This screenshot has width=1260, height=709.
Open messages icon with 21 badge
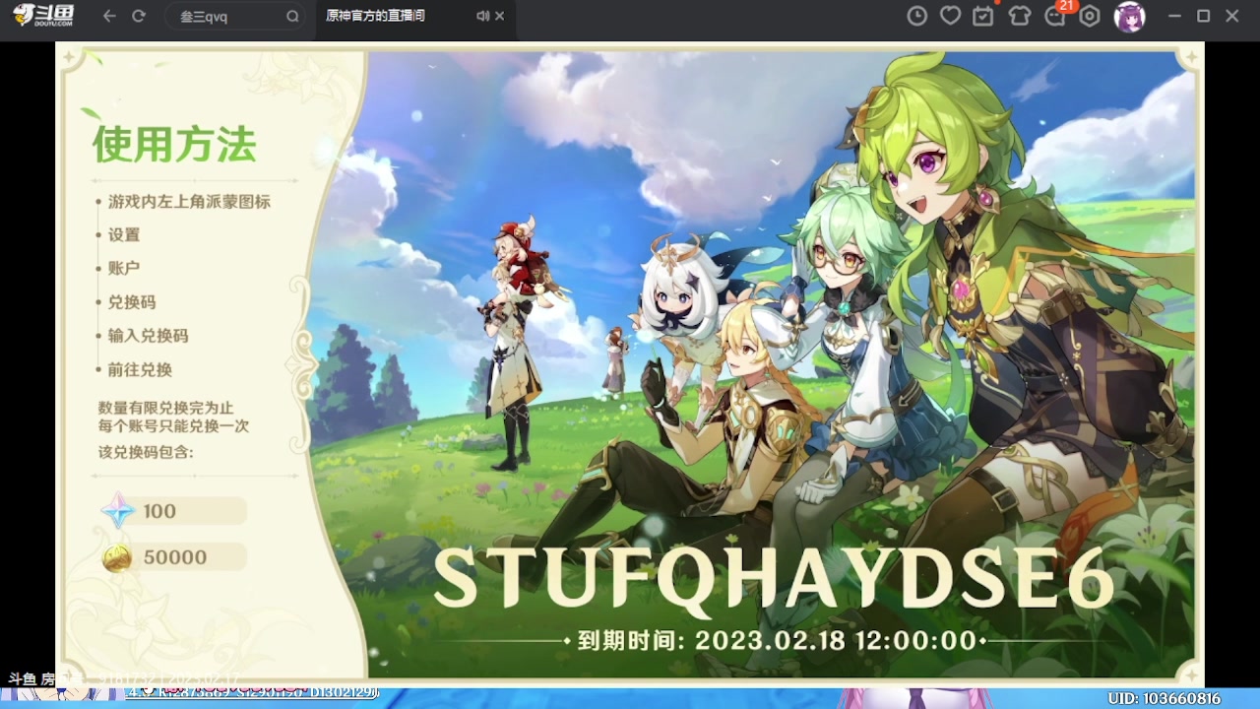(x=1056, y=15)
